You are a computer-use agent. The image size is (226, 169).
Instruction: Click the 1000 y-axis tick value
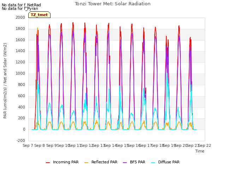point(20,73)
